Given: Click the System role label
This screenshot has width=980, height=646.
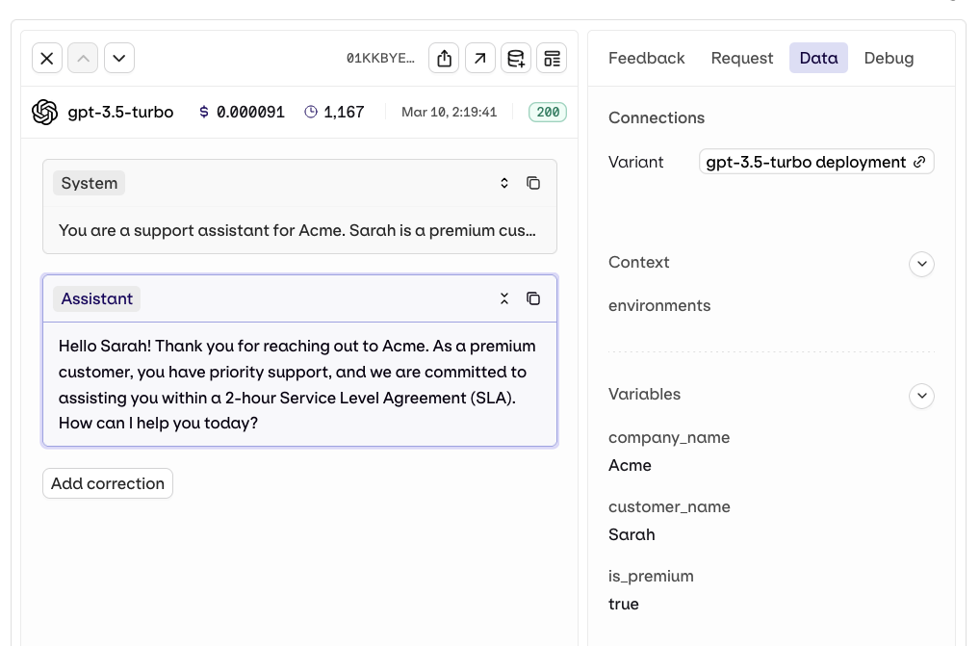Looking at the screenshot, I should [x=89, y=183].
